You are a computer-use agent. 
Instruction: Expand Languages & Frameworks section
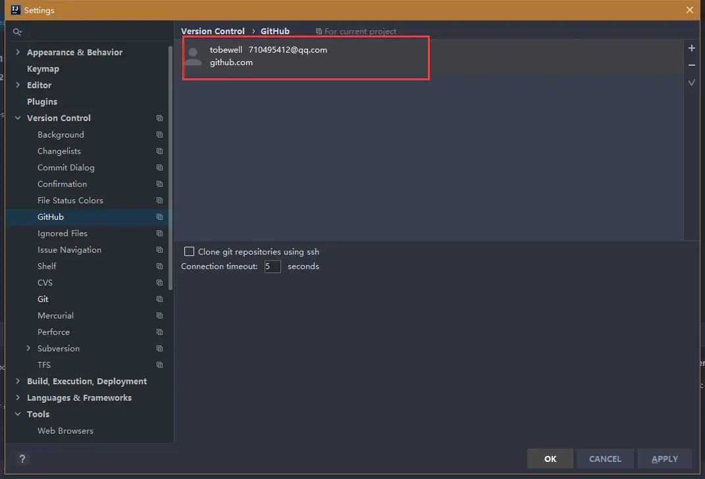point(18,397)
